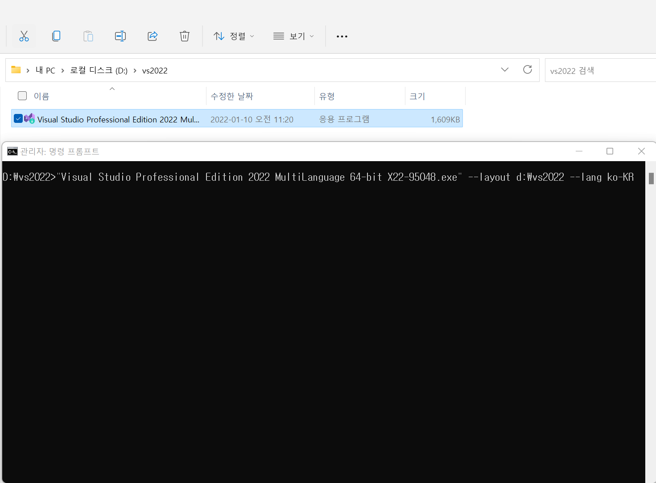The image size is (656, 483).
Task: Click the command prompt window icon
Action: [12, 151]
